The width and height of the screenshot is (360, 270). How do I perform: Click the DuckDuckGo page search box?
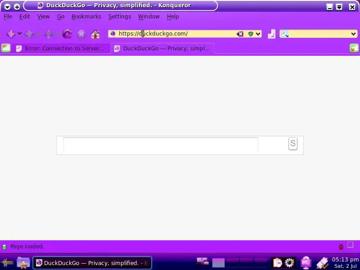(161, 144)
